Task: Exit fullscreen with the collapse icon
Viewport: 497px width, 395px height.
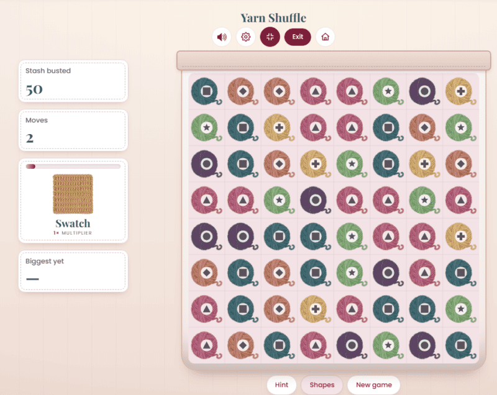Action: point(270,37)
